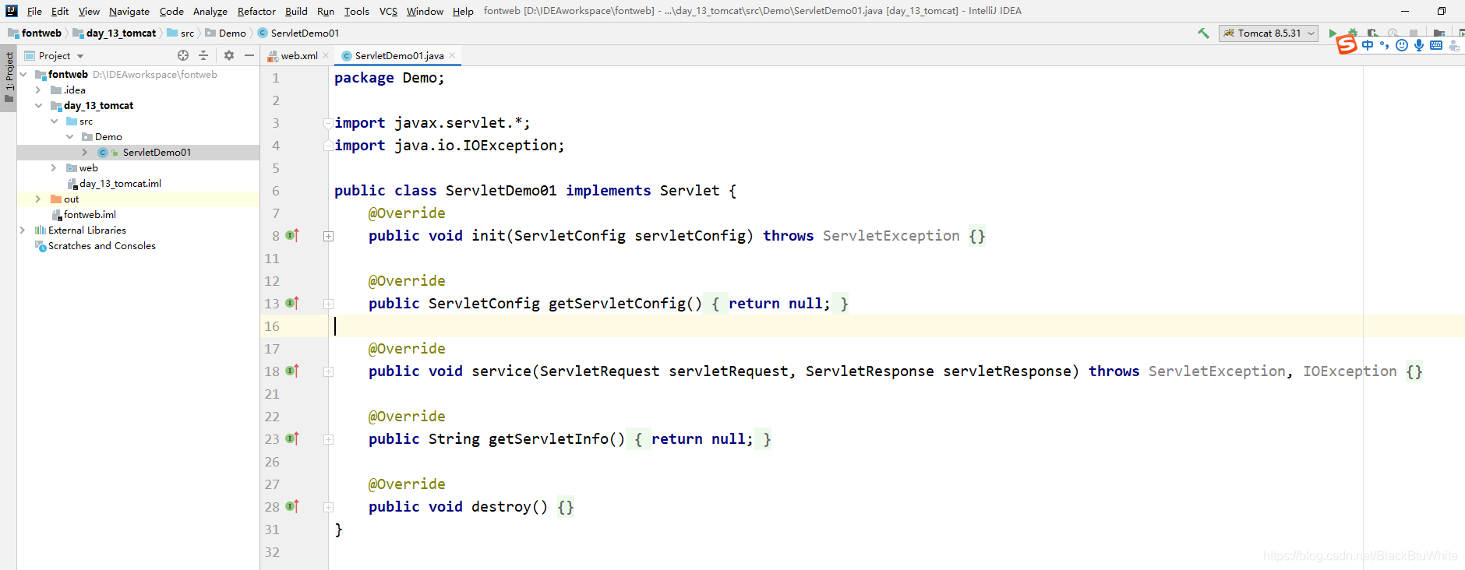Expand folded service method on line 18
The width and height of the screenshot is (1465, 570).
pyautogui.click(x=329, y=371)
